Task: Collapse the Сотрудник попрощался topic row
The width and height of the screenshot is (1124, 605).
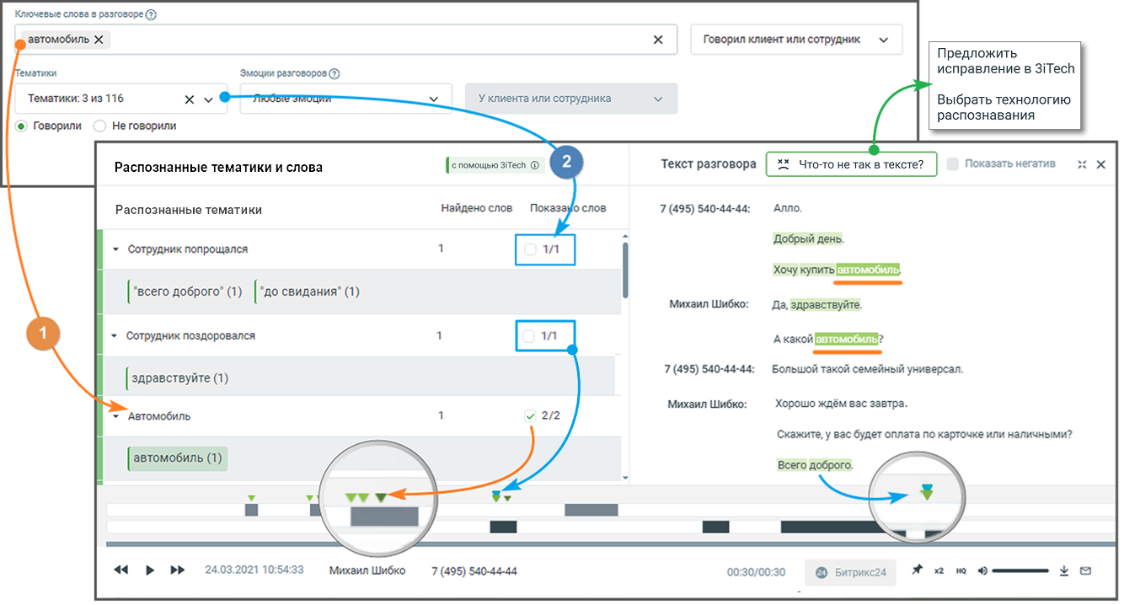Action: [115, 249]
